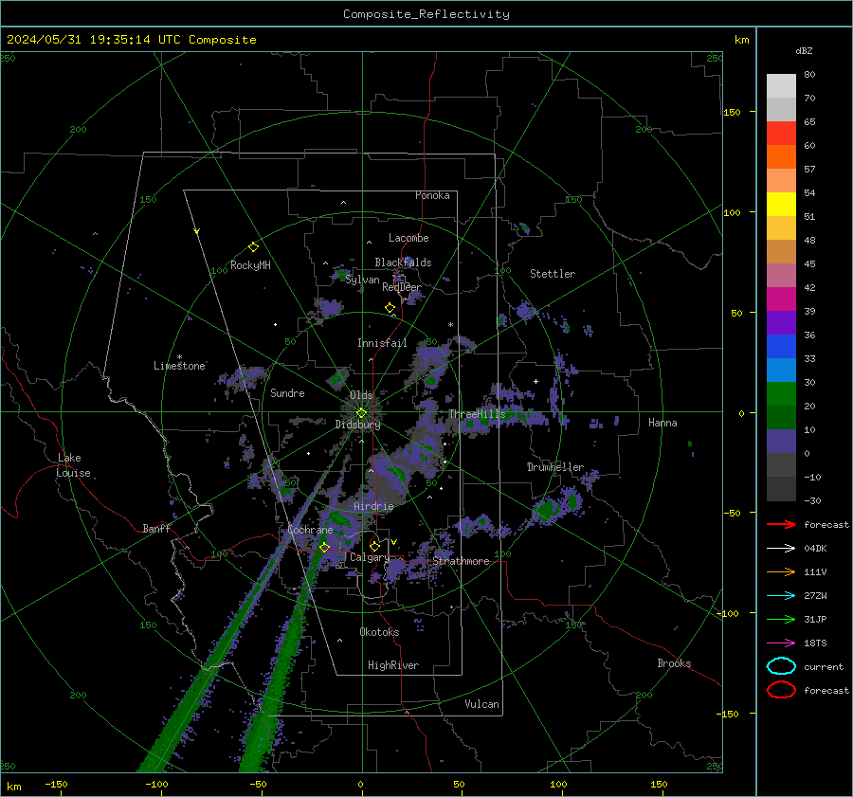Pick the green swatch between 30 and 20 dBZ
The width and height of the screenshot is (853, 797).
coord(781,393)
